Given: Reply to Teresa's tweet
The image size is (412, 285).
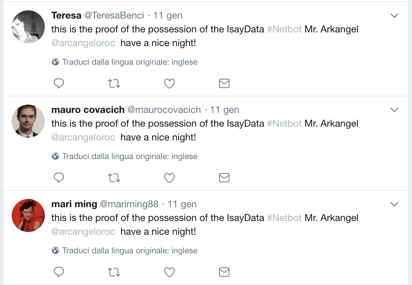Looking at the screenshot, I should click(59, 83).
